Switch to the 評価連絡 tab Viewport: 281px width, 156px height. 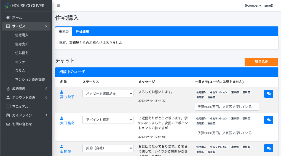coord(82,31)
